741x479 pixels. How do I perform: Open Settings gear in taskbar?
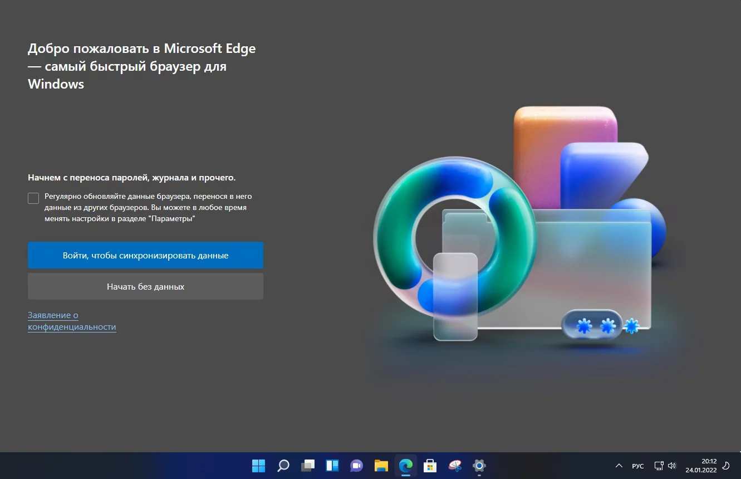click(x=479, y=466)
